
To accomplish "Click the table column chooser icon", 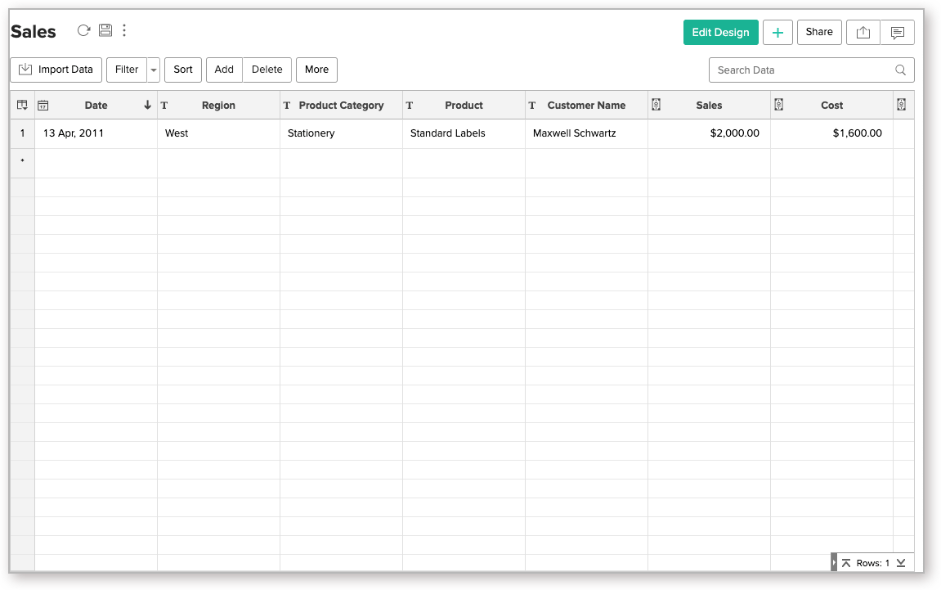I will tap(22, 105).
